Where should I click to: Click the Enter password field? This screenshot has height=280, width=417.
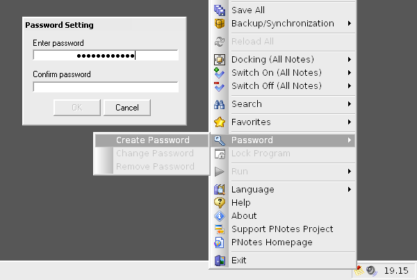pyautogui.click(x=106, y=56)
